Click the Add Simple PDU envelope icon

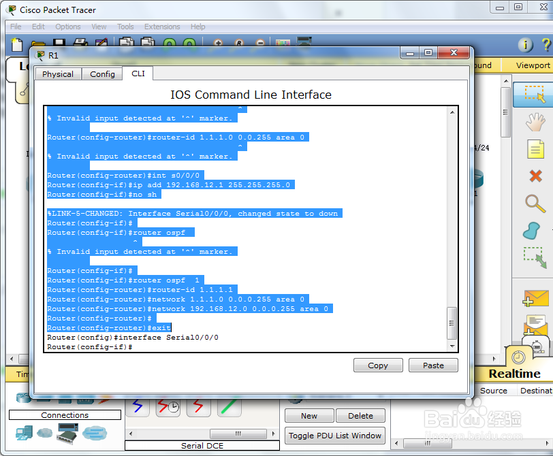coord(535,298)
